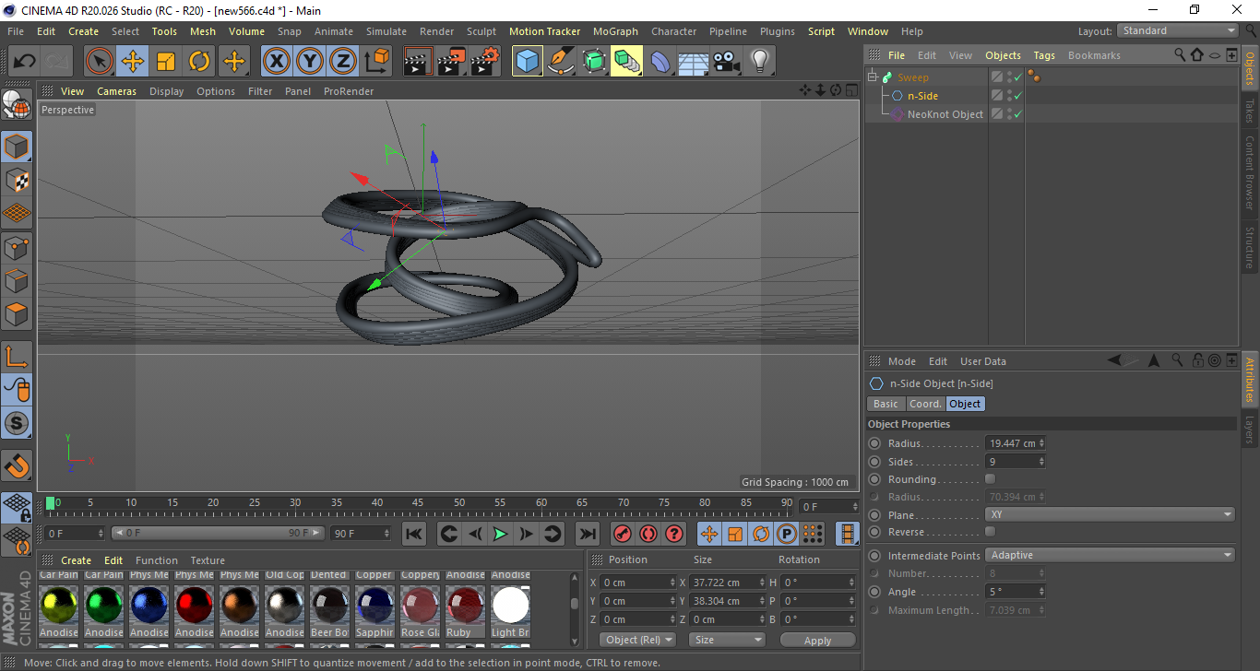Screen dimensions: 1260x671
Task: Click the Record Active Objects button
Action: pos(623,534)
